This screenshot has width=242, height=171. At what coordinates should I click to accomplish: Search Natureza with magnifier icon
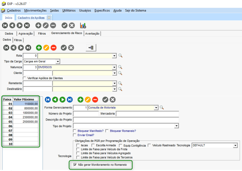[x=120, y=67]
